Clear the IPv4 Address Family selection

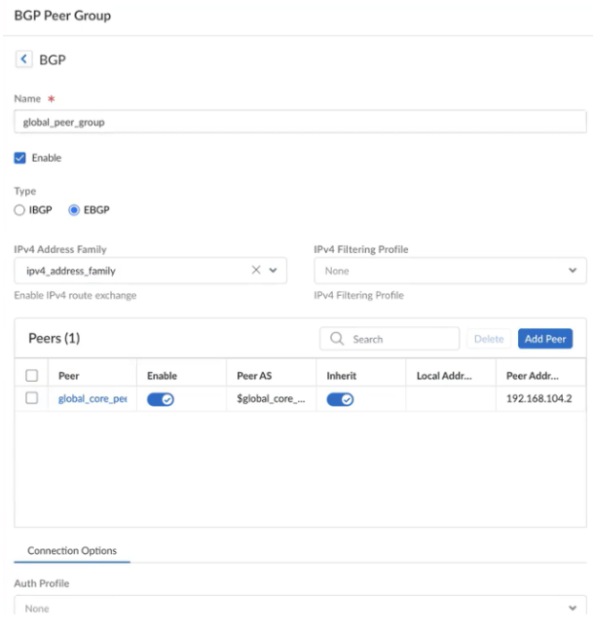pyautogui.click(x=256, y=271)
